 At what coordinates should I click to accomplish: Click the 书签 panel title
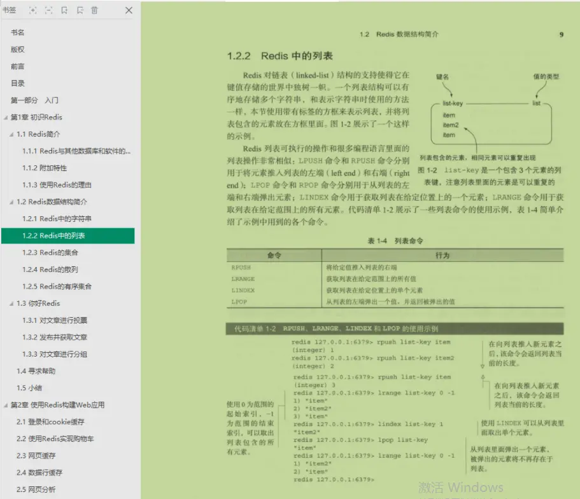click(x=10, y=10)
